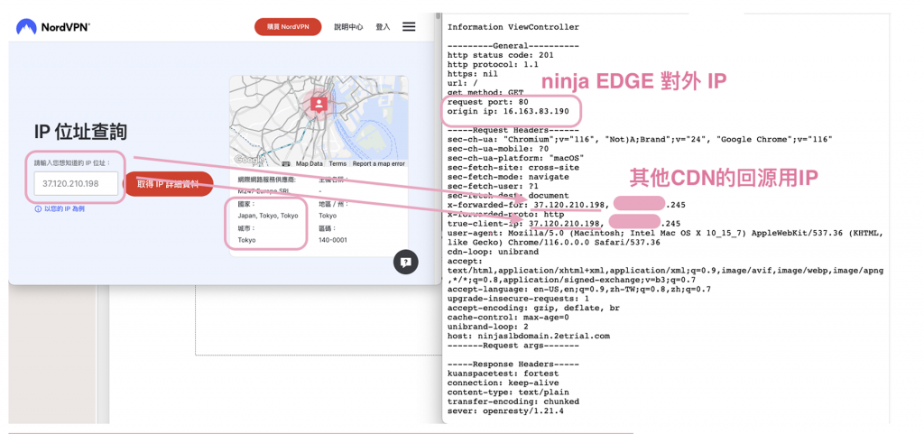Click the 登入 login link

point(383,27)
